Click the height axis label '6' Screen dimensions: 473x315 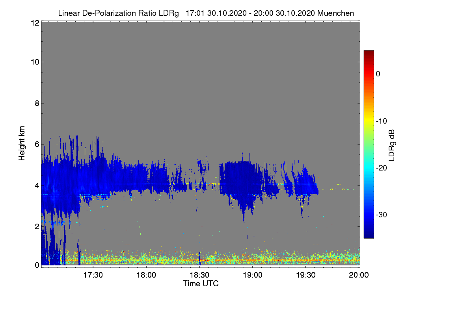pos(37,145)
